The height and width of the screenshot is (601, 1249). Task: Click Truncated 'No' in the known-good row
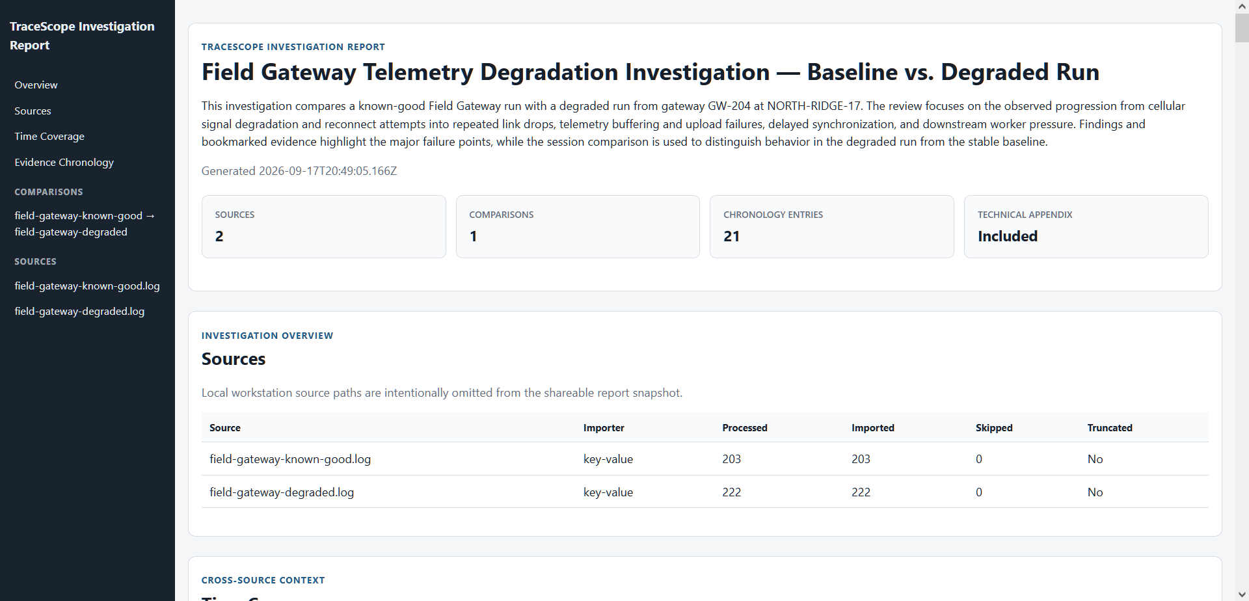coord(1095,459)
